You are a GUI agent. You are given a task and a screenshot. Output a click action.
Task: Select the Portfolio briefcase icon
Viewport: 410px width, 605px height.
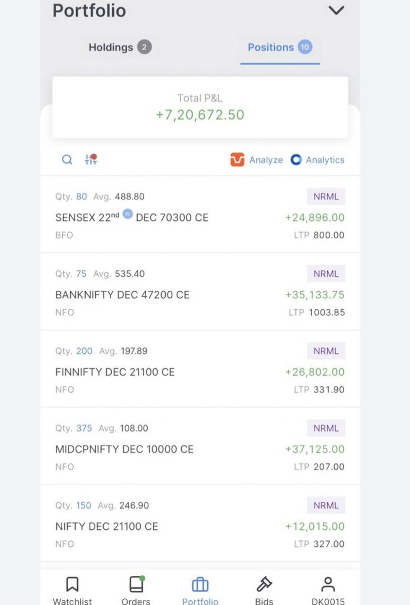tap(200, 585)
